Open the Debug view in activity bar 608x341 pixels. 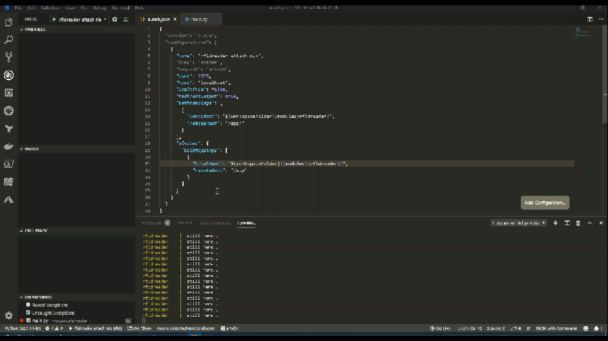9,75
